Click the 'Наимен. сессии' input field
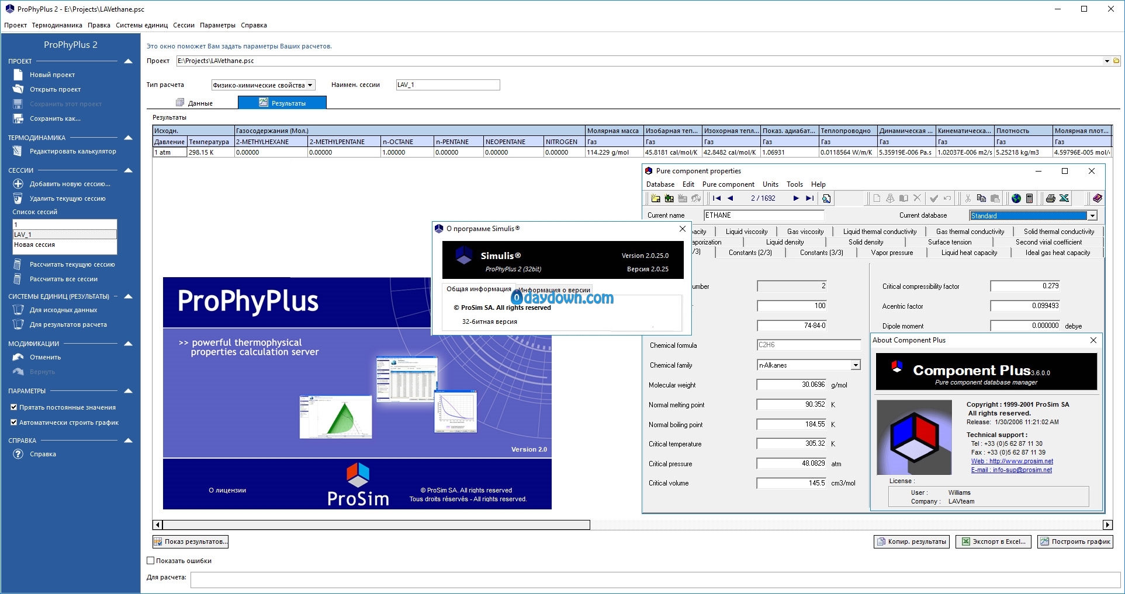This screenshot has width=1125, height=594. coord(448,85)
